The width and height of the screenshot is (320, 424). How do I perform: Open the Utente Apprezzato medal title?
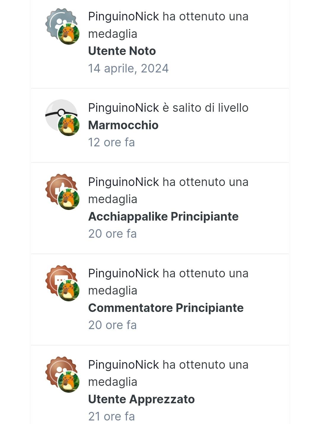coord(141,399)
